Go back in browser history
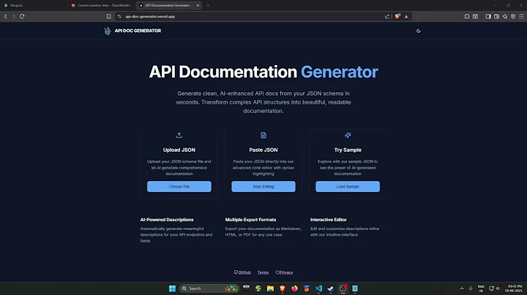This screenshot has height=295, width=527. point(6,16)
